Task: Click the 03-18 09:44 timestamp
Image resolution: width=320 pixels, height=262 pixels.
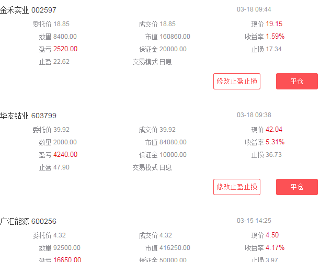Action: (x=254, y=9)
